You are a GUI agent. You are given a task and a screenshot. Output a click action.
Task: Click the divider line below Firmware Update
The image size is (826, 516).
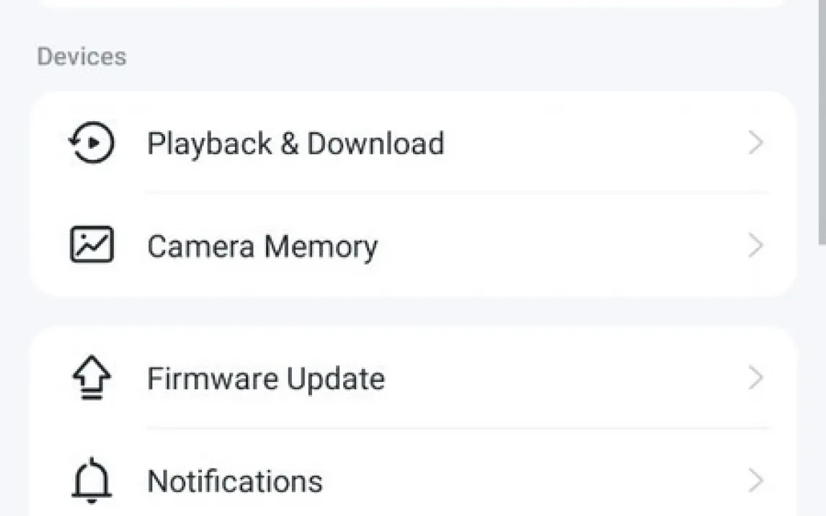click(457, 428)
